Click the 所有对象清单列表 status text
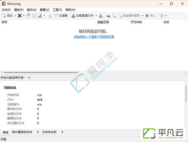The height and width of the screenshot is (142, 188). point(13,78)
